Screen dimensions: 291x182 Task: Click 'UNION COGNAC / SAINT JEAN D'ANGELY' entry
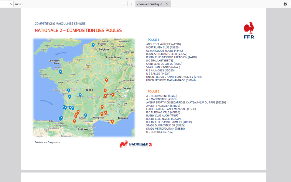174,77
